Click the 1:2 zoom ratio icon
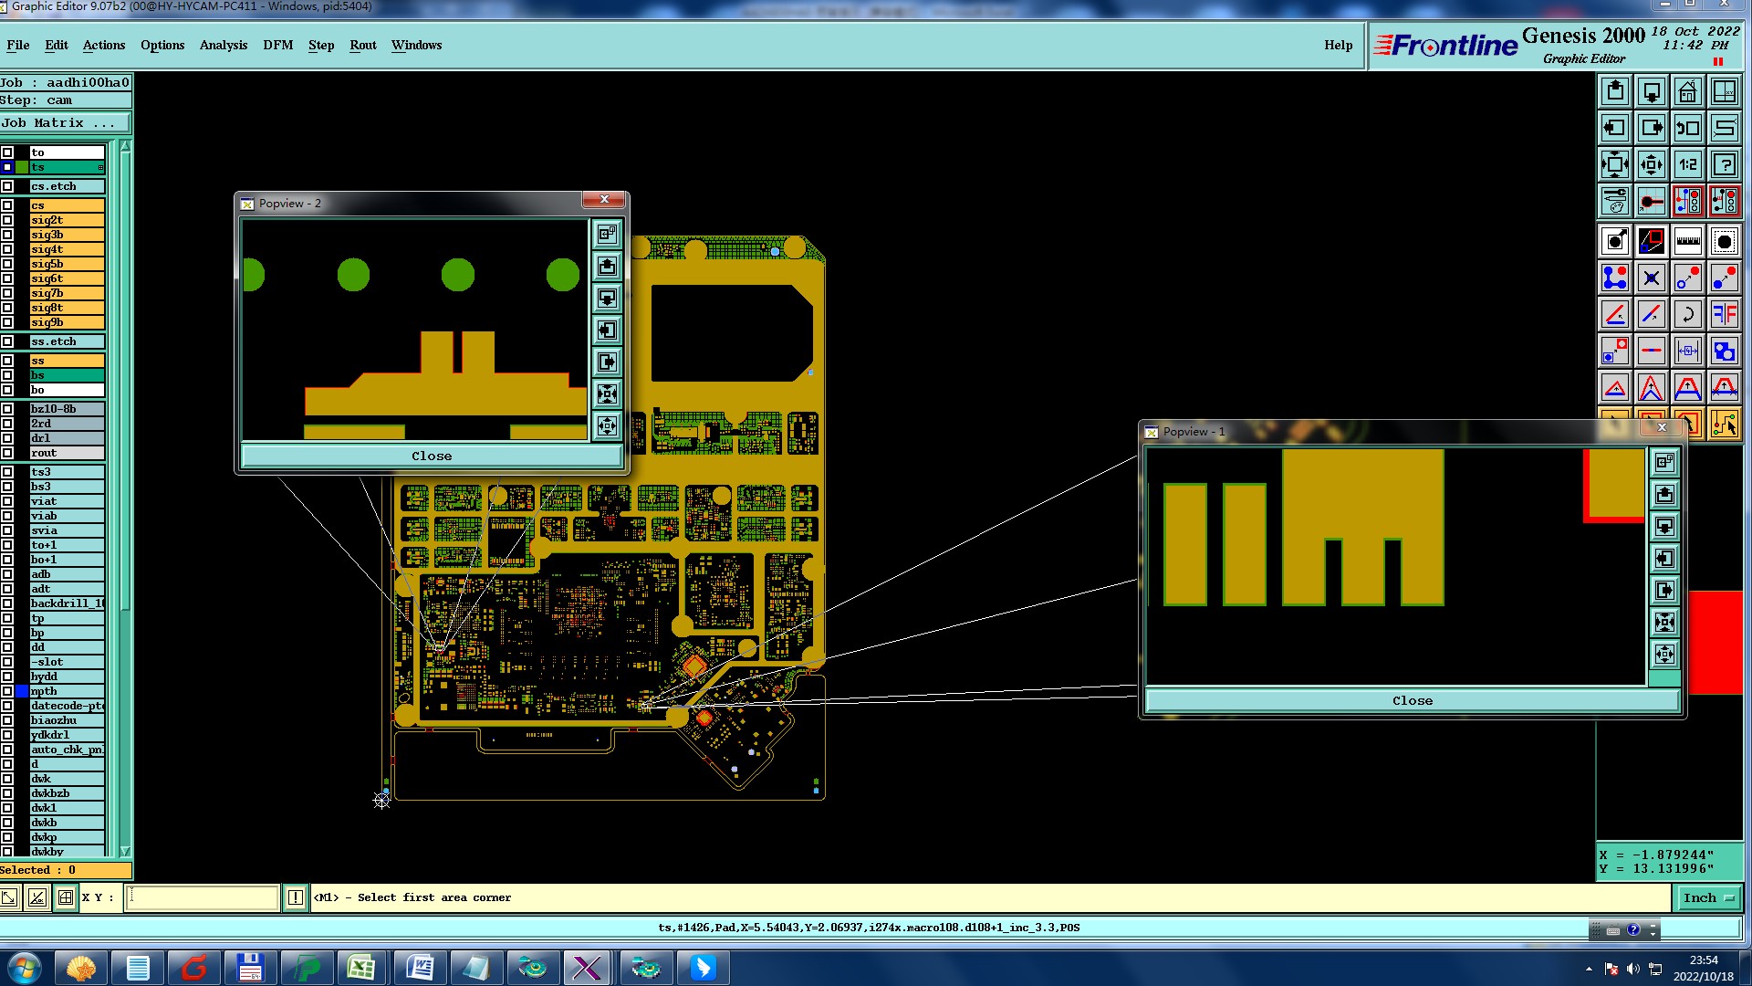This screenshot has height=986, width=1752. click(1687, 165)
